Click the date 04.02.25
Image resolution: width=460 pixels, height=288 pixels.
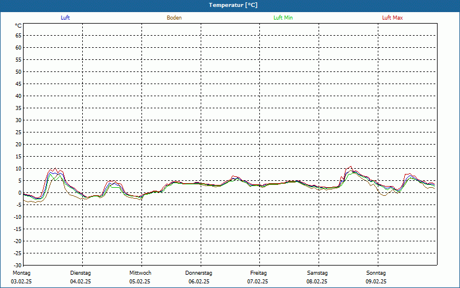80,282
